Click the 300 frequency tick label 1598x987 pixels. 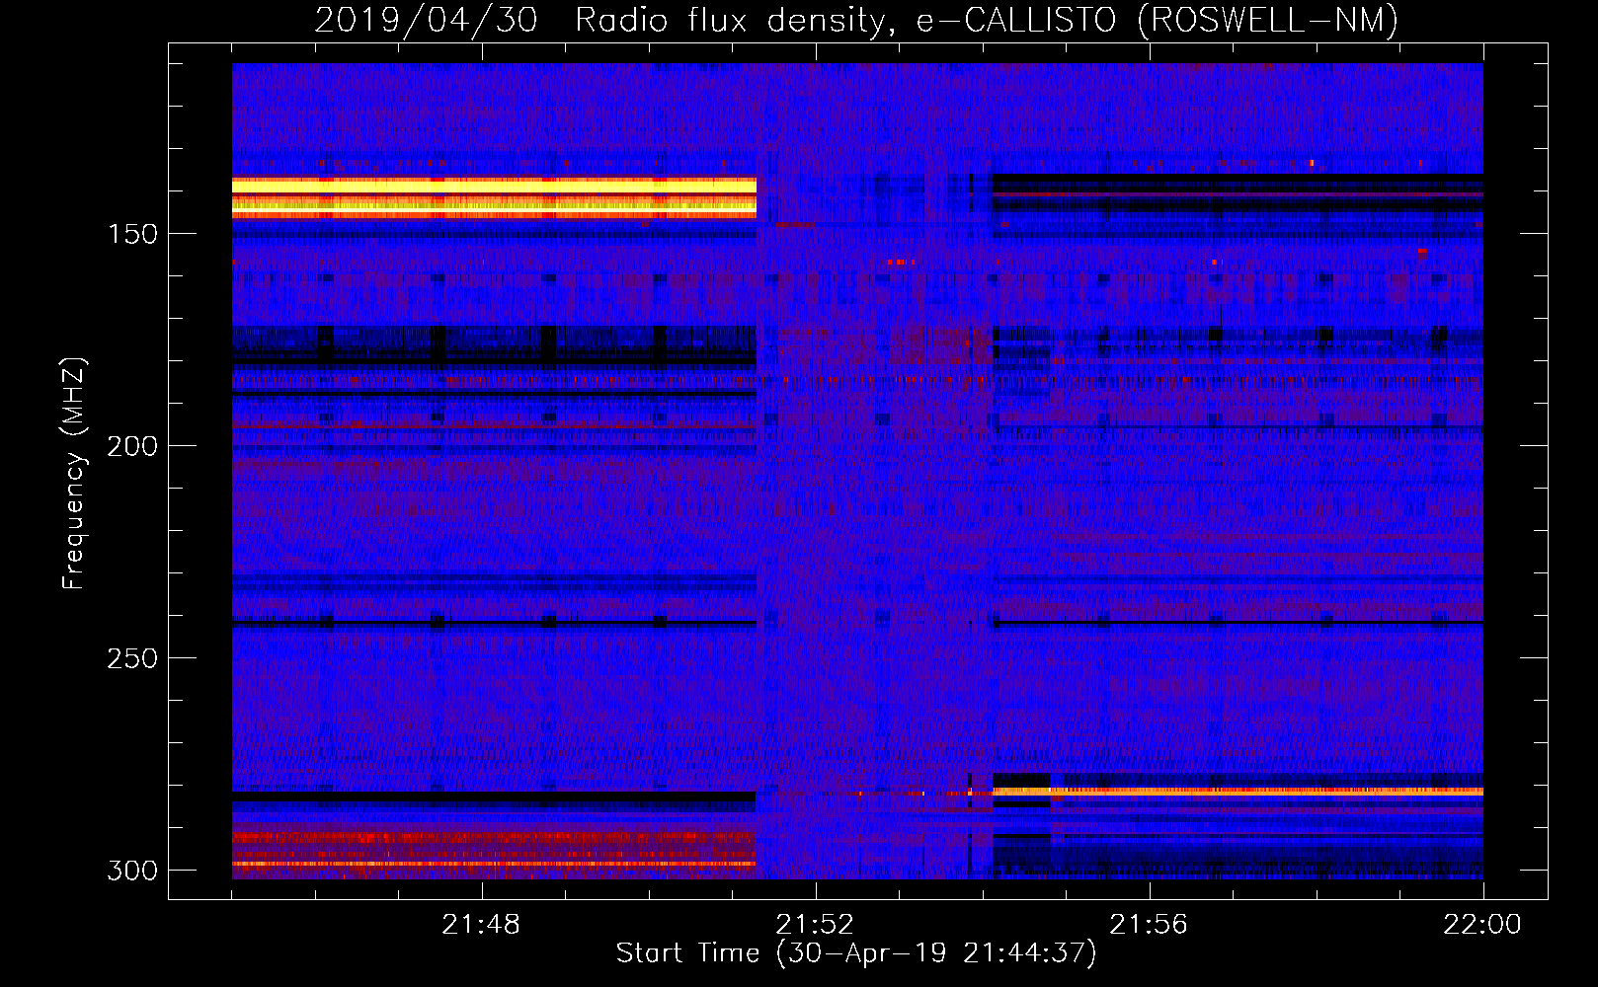tap(132, 871)
